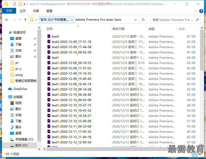Click the search results breadcrumb segment
The height and width of the screenshot is (159, 206).
[x=54, y=20]
